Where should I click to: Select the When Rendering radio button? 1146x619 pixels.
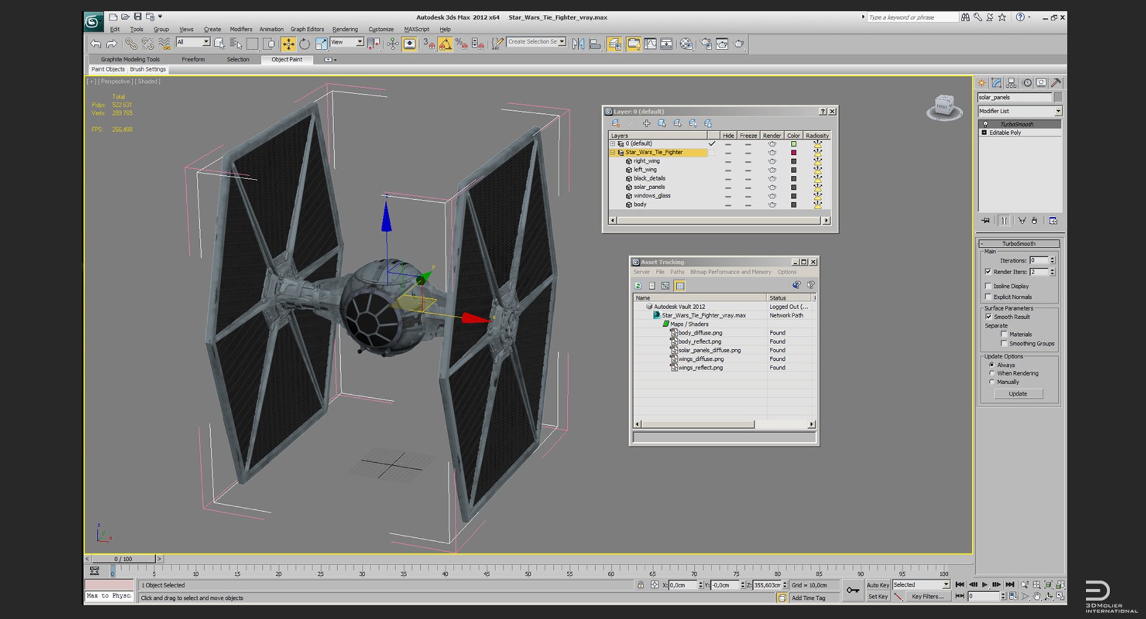click(992, 373)
